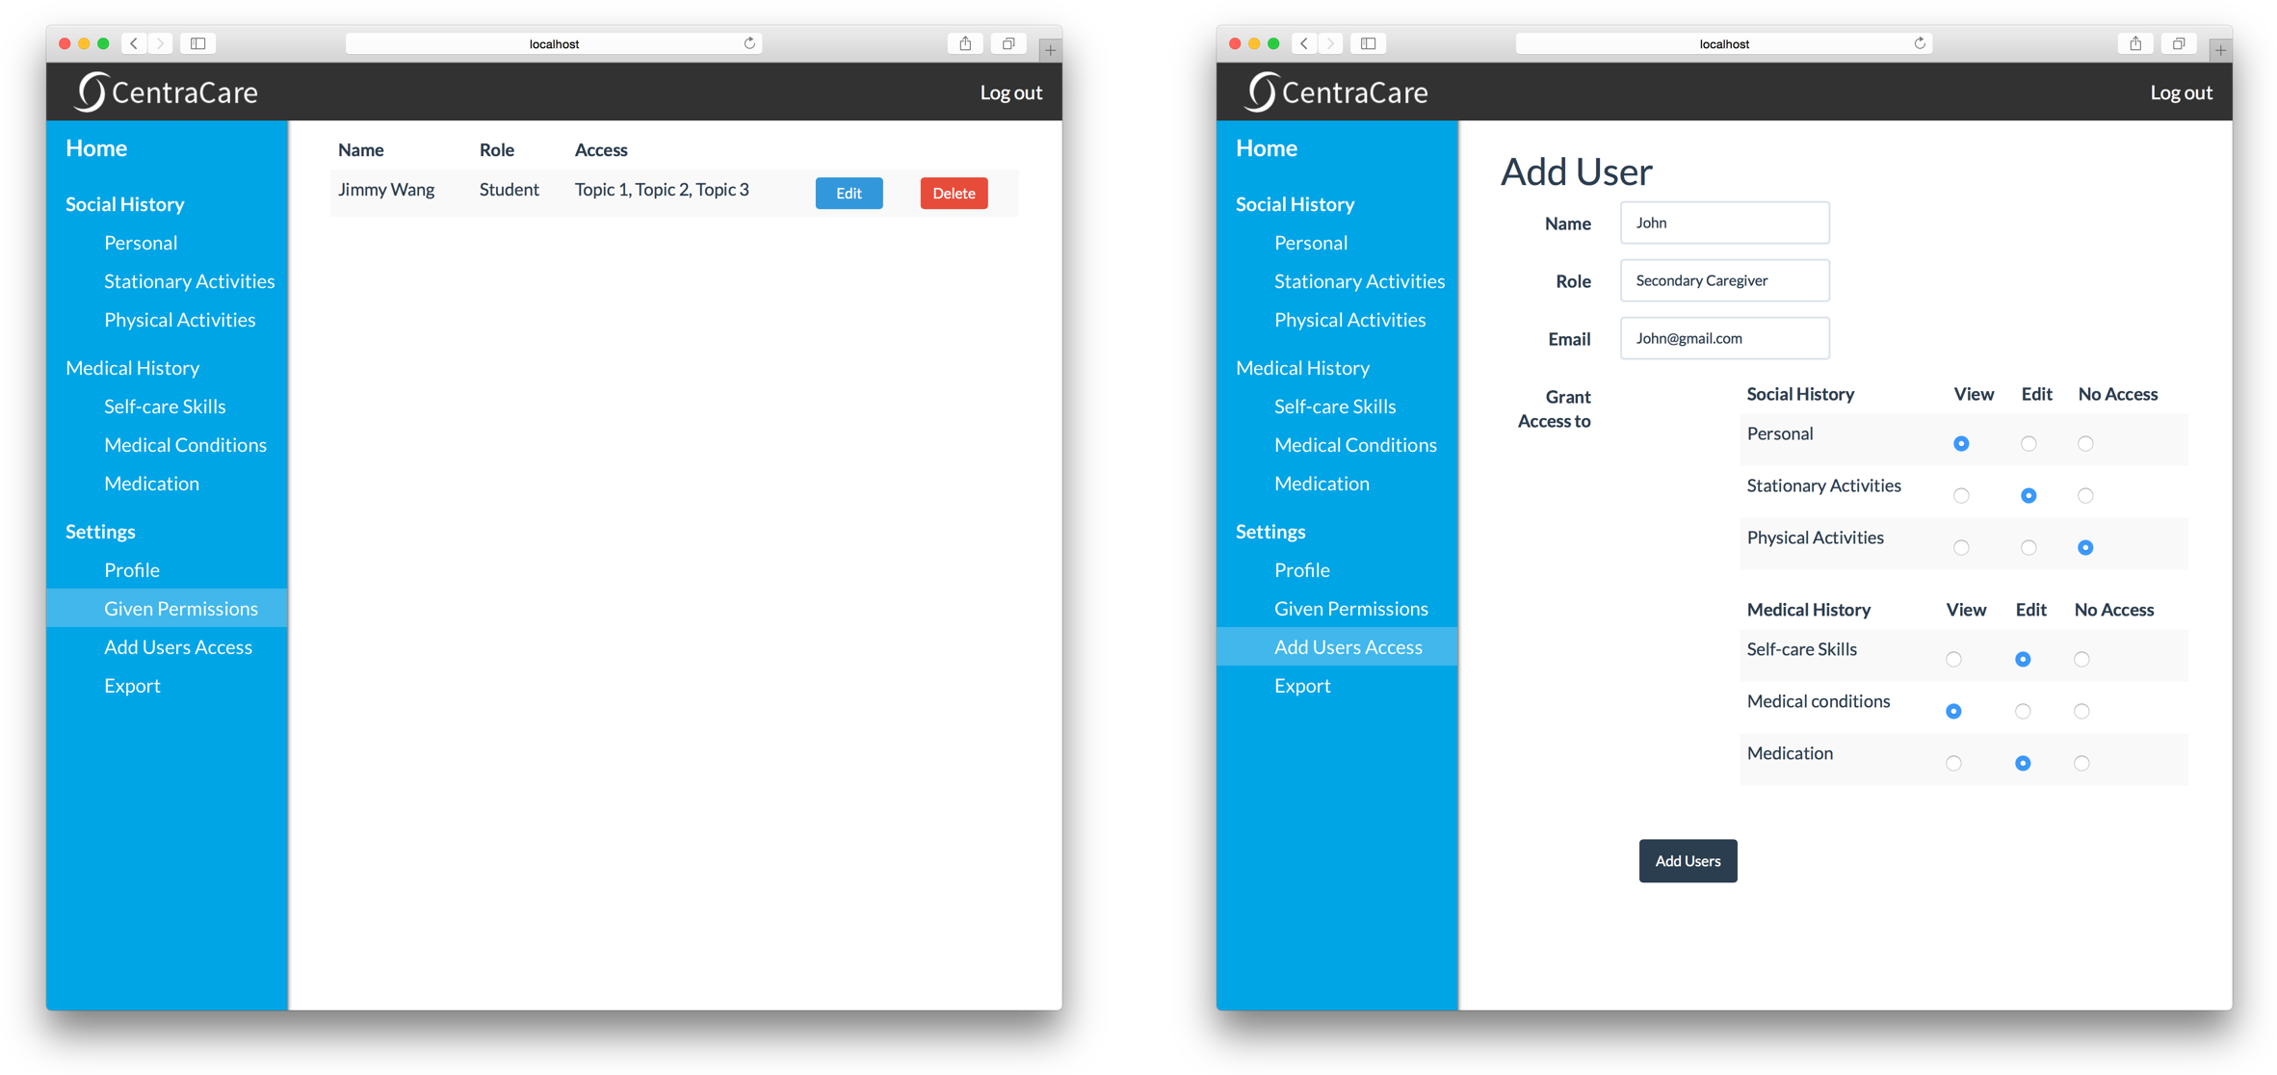
Task: Edit Jimmy Wang's permissions
Action: click(x=849, y=194)
